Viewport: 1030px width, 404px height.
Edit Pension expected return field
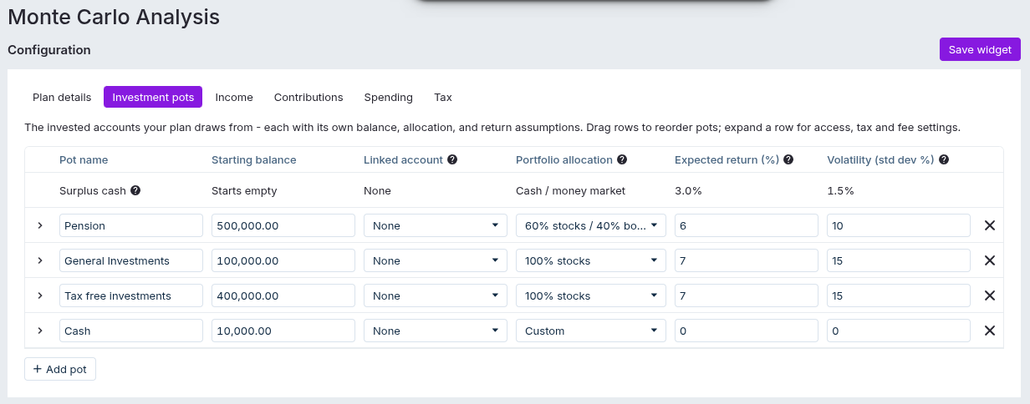coord(747,225)
